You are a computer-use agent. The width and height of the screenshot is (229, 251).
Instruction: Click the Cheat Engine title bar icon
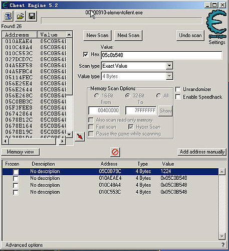pos(6,5)
